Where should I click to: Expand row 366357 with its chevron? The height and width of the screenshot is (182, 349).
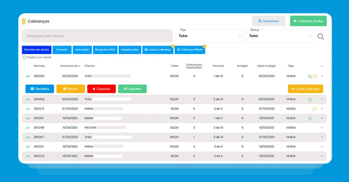(322, 137)
